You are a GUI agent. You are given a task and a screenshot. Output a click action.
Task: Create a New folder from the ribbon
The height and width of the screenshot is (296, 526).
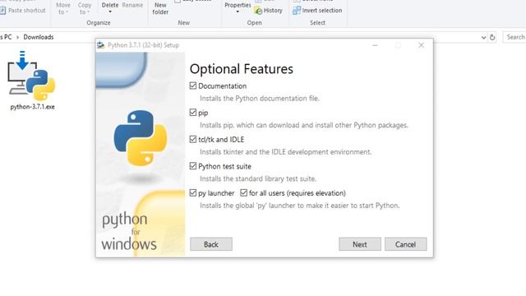coord(160,9)
